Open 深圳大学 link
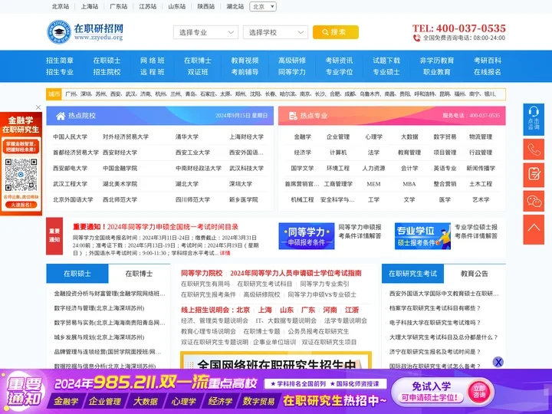This screenshot has width=552, height=414. pyautogui.click(x=241, y=184)
